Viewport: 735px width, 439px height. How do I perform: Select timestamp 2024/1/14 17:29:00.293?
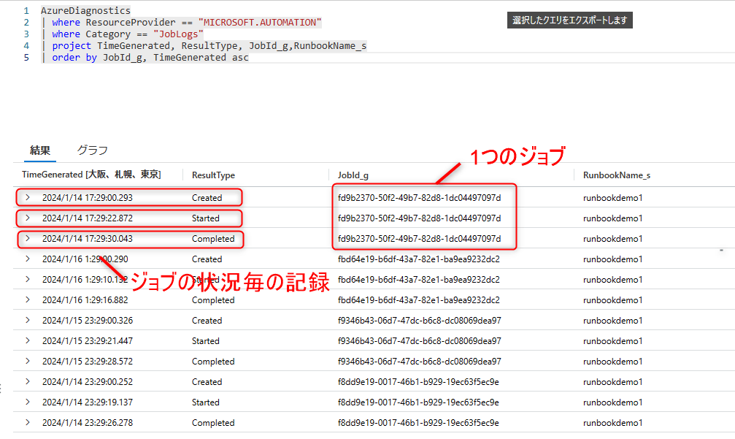[88, 197]
